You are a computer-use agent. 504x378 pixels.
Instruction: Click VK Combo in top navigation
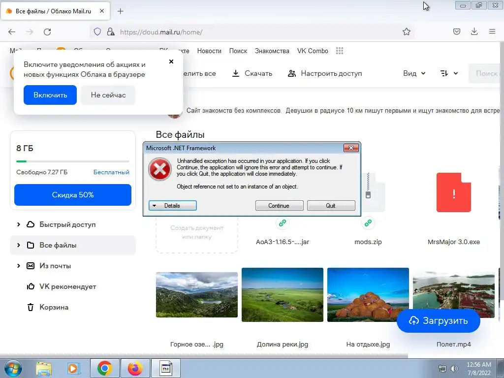coord(313,51)
